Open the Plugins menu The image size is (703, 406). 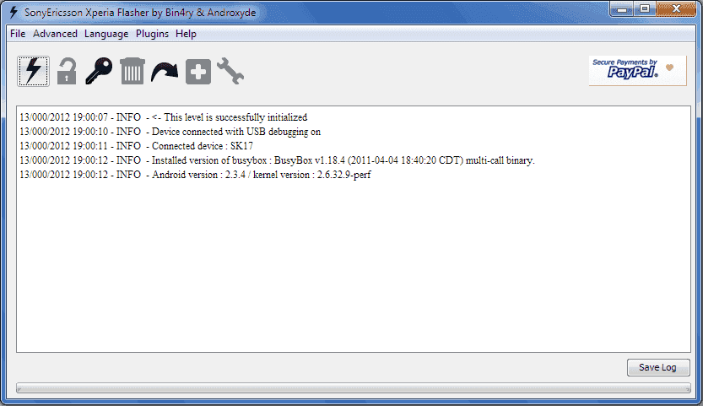[153, 34]
